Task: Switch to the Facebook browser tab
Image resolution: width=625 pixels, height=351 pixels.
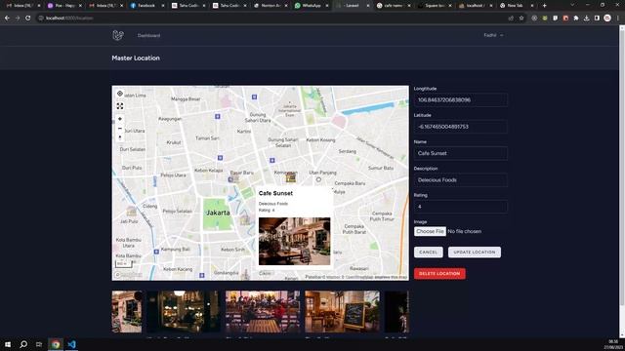Action: [146, 6]
